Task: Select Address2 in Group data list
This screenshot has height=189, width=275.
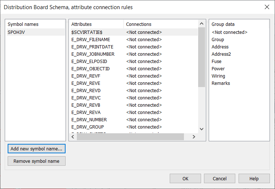Action: 221,54
